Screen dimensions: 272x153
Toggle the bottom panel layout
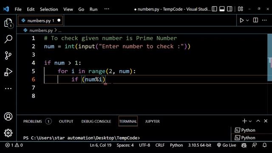(222, 9)
